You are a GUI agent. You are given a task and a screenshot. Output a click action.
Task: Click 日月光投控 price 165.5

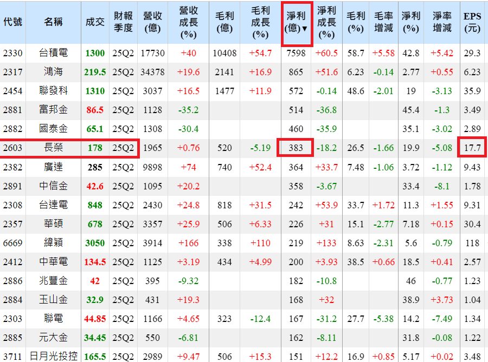(95, 357)
